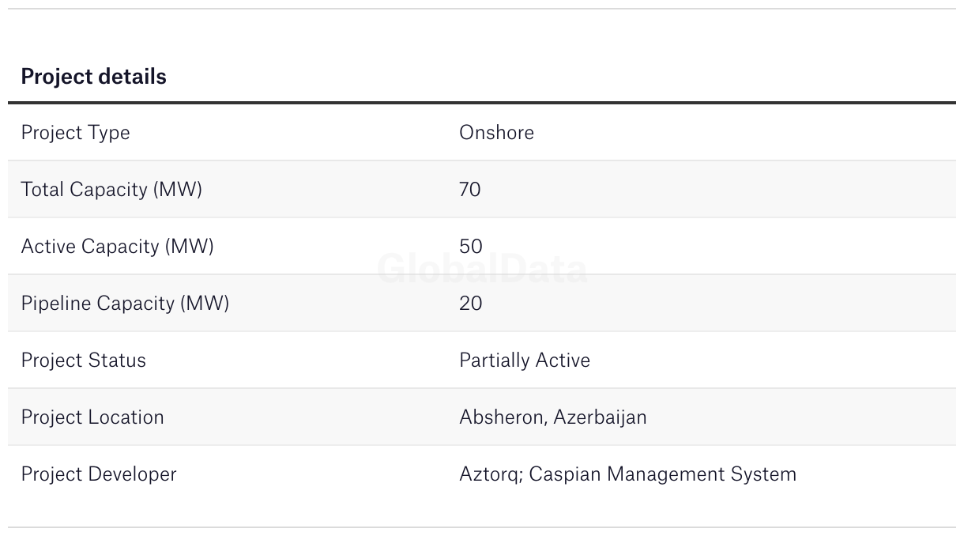Screen dimensions: 964x536
Task: Click the thick dark divider under the heading
Action: click(x=482, y=103)
